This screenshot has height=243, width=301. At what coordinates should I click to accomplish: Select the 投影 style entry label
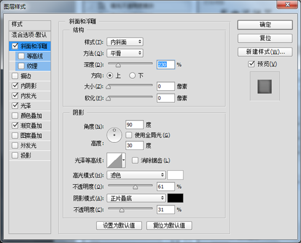[26, 155]
